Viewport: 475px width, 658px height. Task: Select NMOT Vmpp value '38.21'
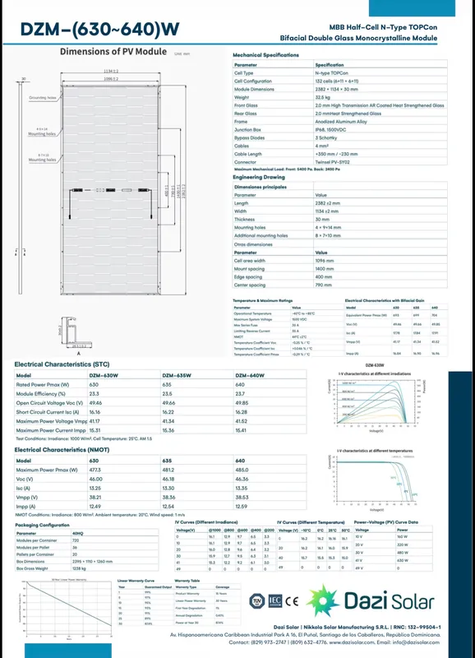pyautogui.click(x=95, y=498)
